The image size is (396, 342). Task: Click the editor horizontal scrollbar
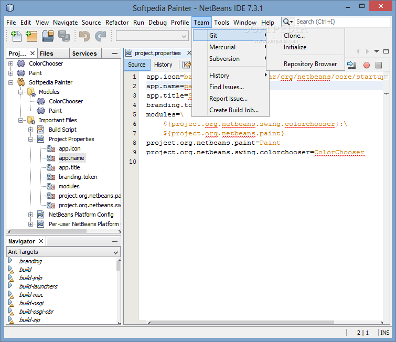(x=242, y=323)
